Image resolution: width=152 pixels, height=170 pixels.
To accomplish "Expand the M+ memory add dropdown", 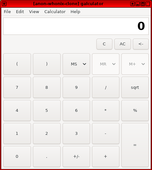I will pyautogui.click(x=143, y=64).
